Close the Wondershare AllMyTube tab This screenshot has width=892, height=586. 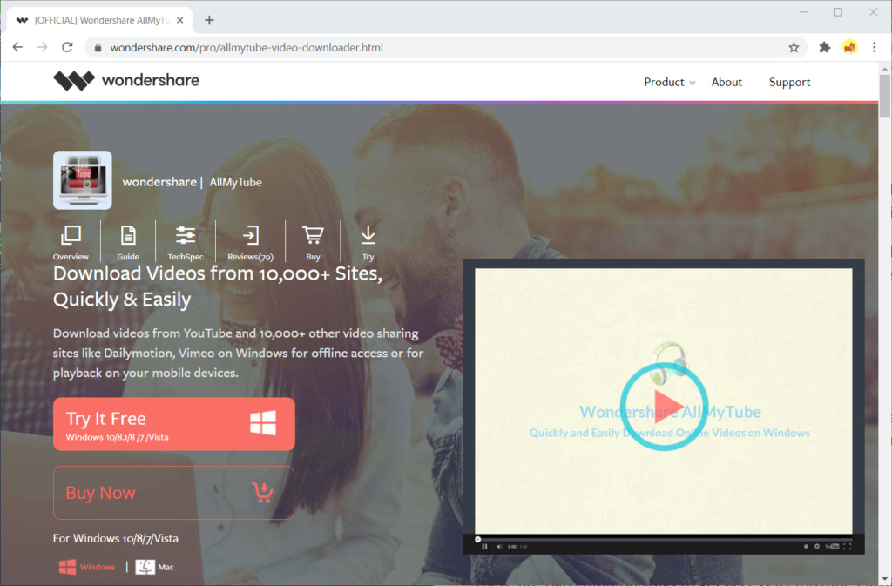(179, 20)
